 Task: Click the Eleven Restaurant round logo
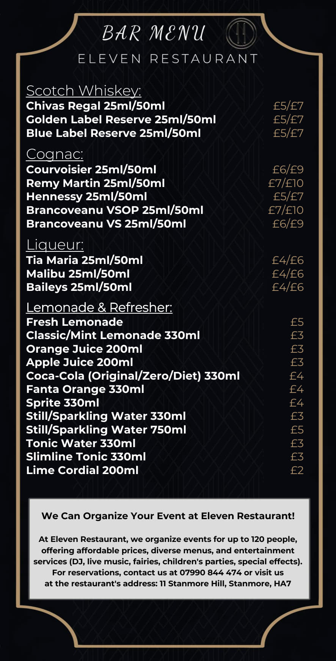click(x=241, y=34)
